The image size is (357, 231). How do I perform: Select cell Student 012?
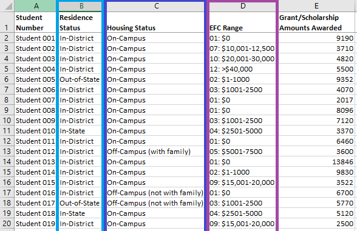35,152
